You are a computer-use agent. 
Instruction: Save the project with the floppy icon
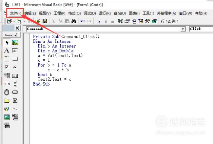click(45, 21)
